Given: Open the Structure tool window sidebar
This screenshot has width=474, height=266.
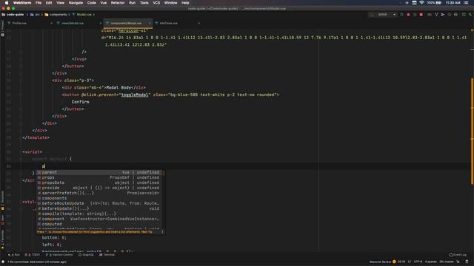Looking at the screenshot, I should click(2, 200).
